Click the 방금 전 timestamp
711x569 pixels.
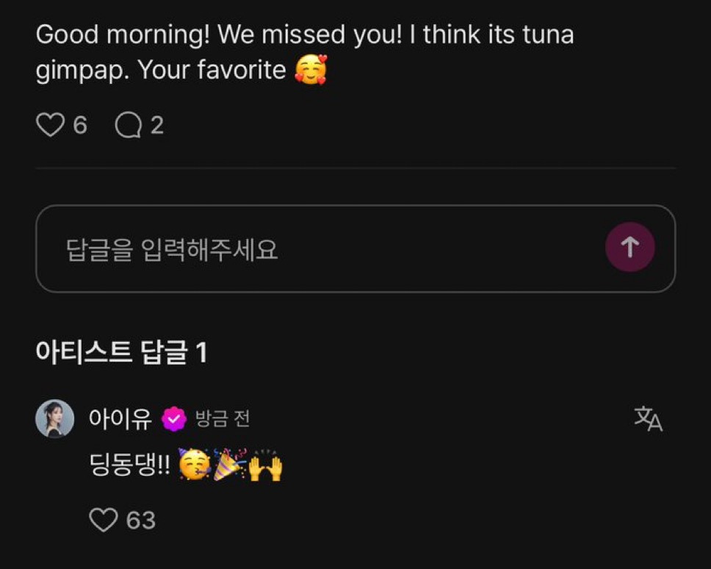(223, 419)
